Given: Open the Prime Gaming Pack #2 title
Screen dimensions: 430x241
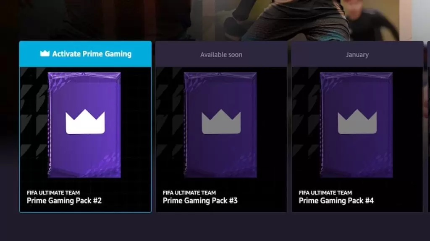Looking at the screenshot, I should tap(64, 201).
